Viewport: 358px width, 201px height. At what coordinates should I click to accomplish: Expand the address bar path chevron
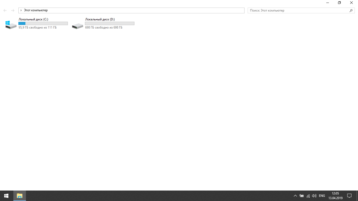click(21, 10)
